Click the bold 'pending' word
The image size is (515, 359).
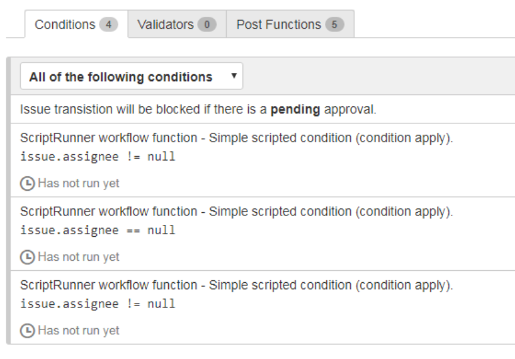tap(295, 110)
